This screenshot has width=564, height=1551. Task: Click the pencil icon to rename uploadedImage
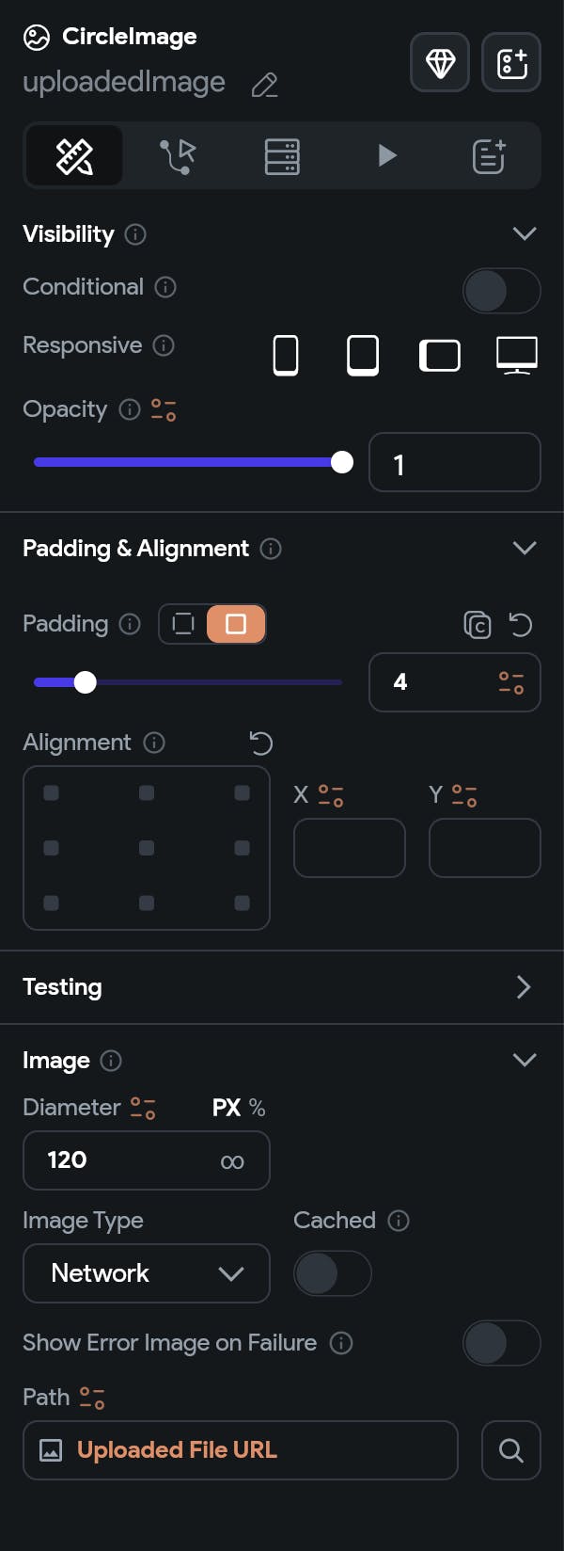click(x=265, y=86)
